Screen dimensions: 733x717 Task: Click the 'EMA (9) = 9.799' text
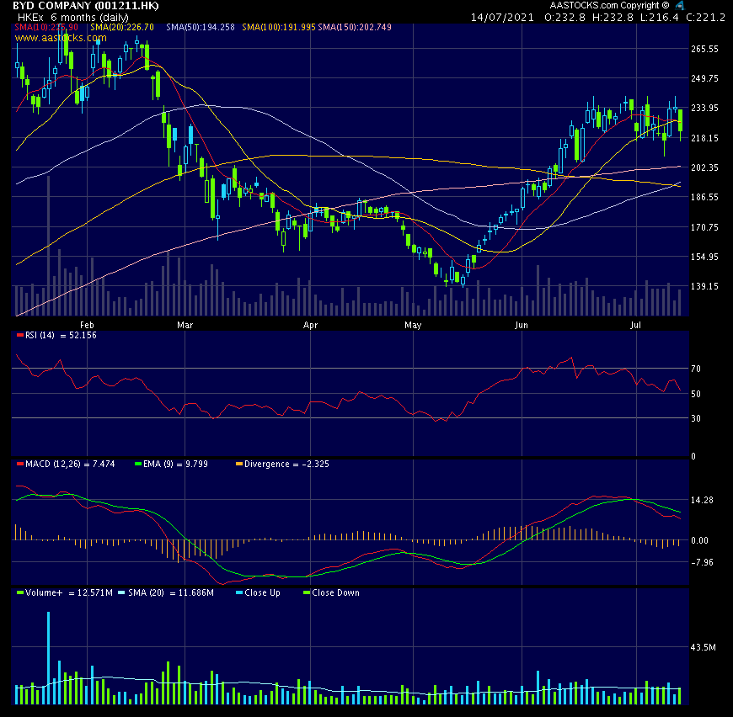(175, 464)
